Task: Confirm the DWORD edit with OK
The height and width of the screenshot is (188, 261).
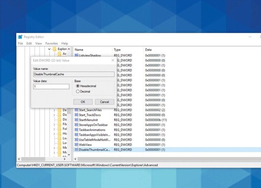Action: click(x=83, y=102)
